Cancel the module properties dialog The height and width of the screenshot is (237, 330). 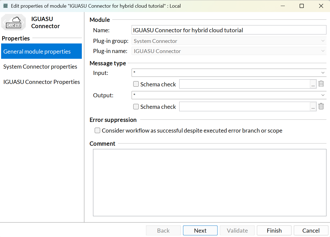311,230
